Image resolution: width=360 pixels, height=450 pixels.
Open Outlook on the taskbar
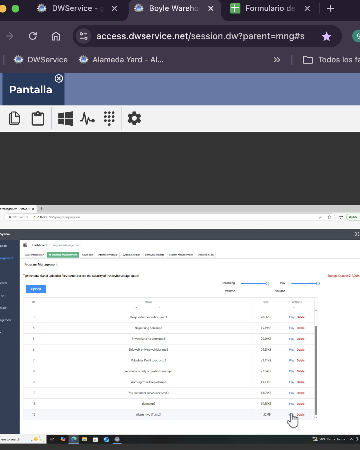coord(106,439)
